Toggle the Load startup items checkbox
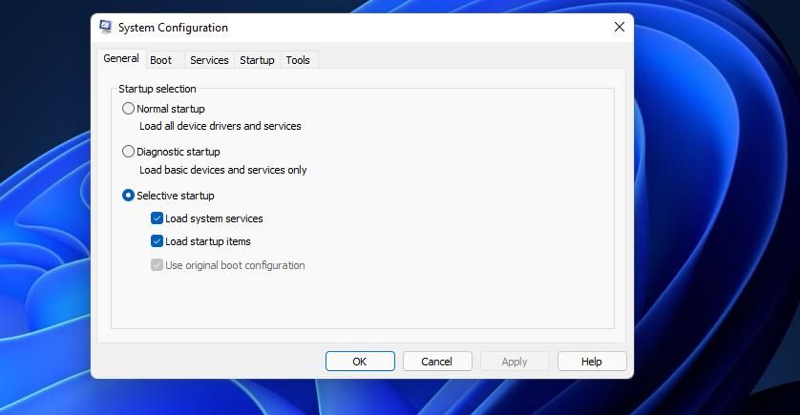 [157, 241]
